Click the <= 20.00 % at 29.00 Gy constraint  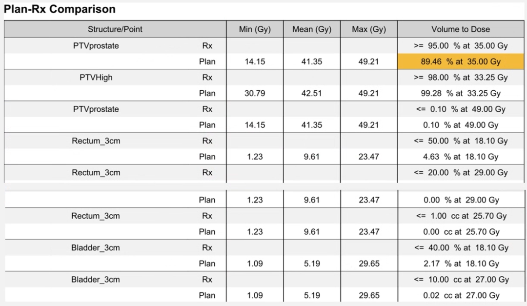tap(461, 172)
